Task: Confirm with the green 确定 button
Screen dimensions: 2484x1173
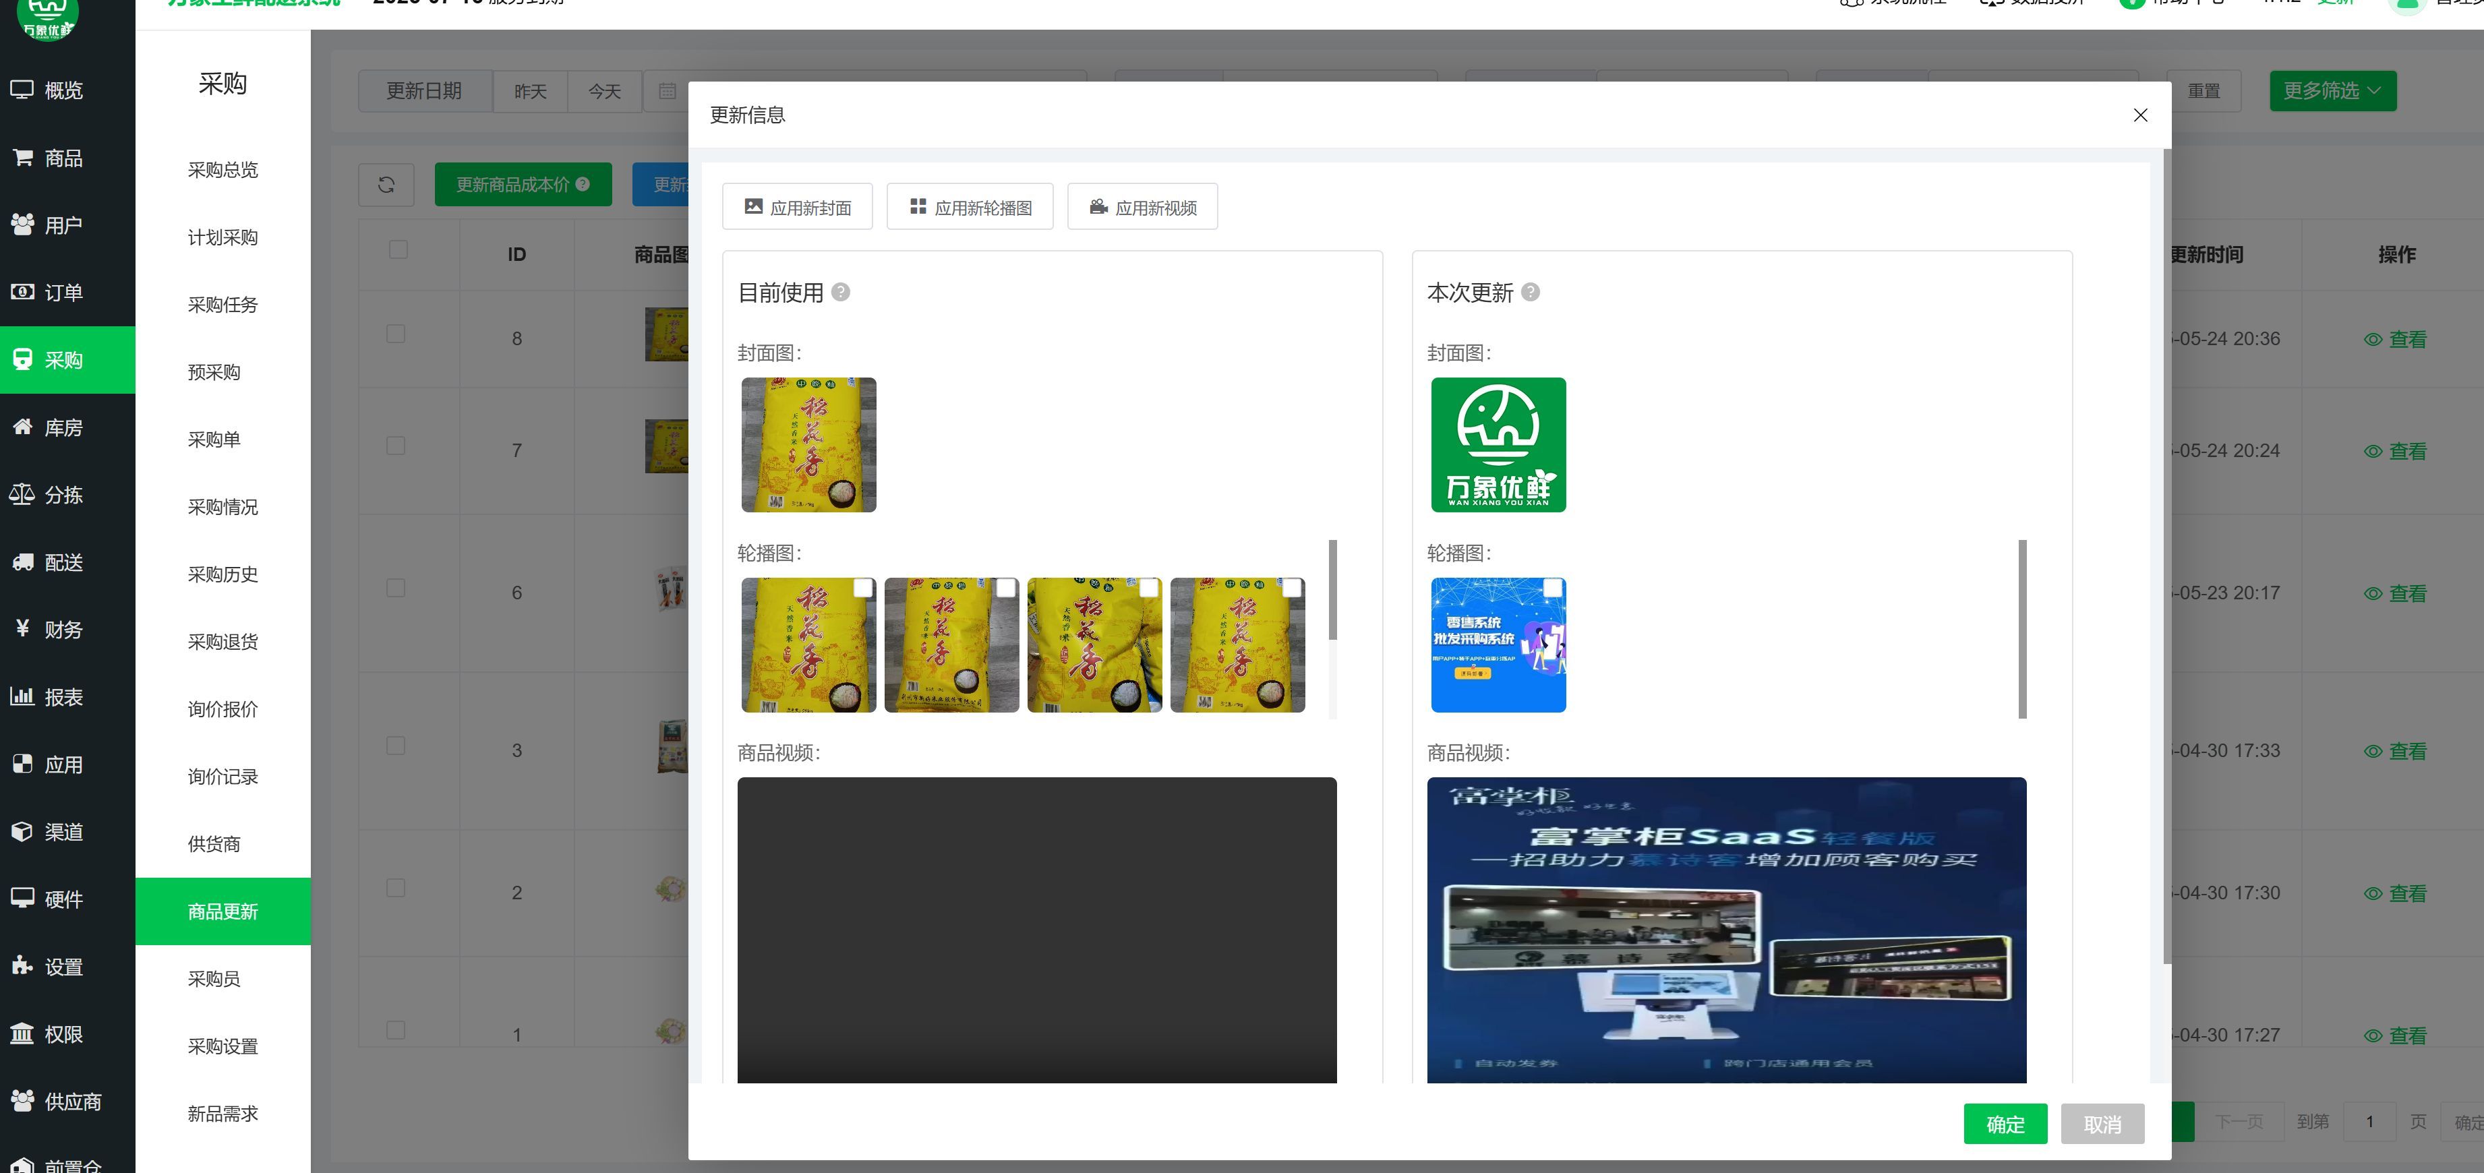Action: tap(2005, 1124)
